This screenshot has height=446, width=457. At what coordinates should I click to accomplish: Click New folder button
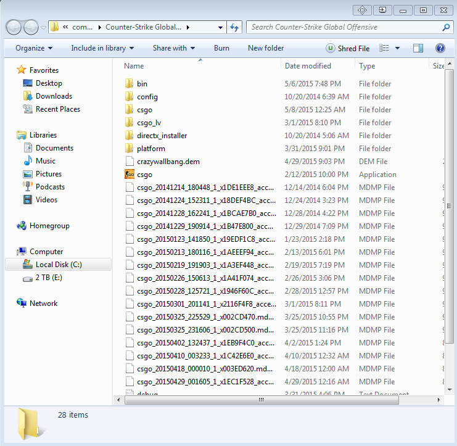pos(266,48)
